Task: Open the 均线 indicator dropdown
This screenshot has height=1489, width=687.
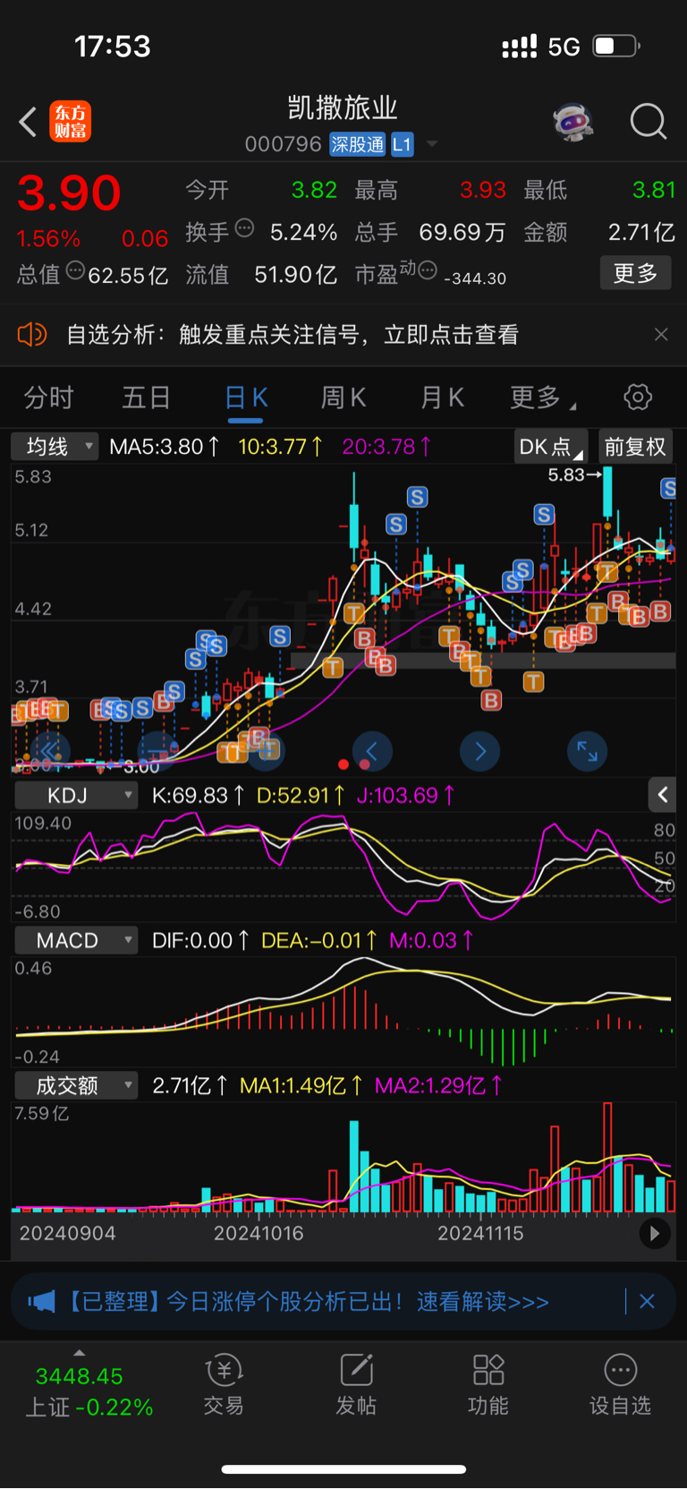Action: point(55,446)
